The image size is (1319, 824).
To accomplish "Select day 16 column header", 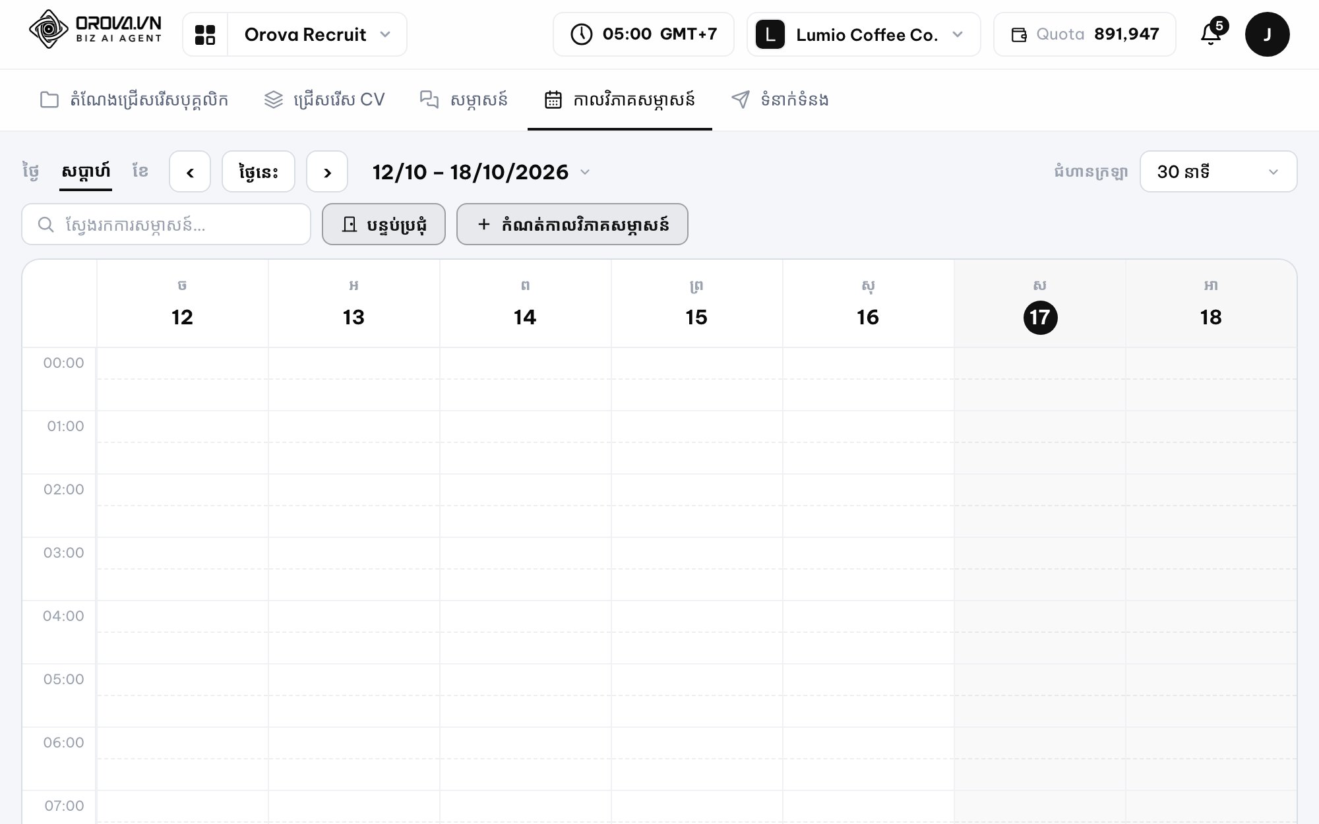I will [x=868, y=304].
